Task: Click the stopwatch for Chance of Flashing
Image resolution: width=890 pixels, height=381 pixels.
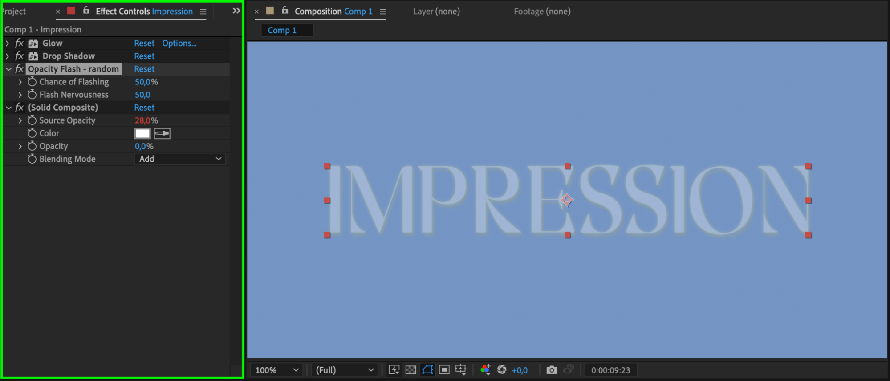Action: point(32,82)
